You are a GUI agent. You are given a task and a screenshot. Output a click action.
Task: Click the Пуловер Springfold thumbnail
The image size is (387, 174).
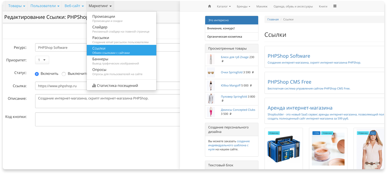point(211,99)
